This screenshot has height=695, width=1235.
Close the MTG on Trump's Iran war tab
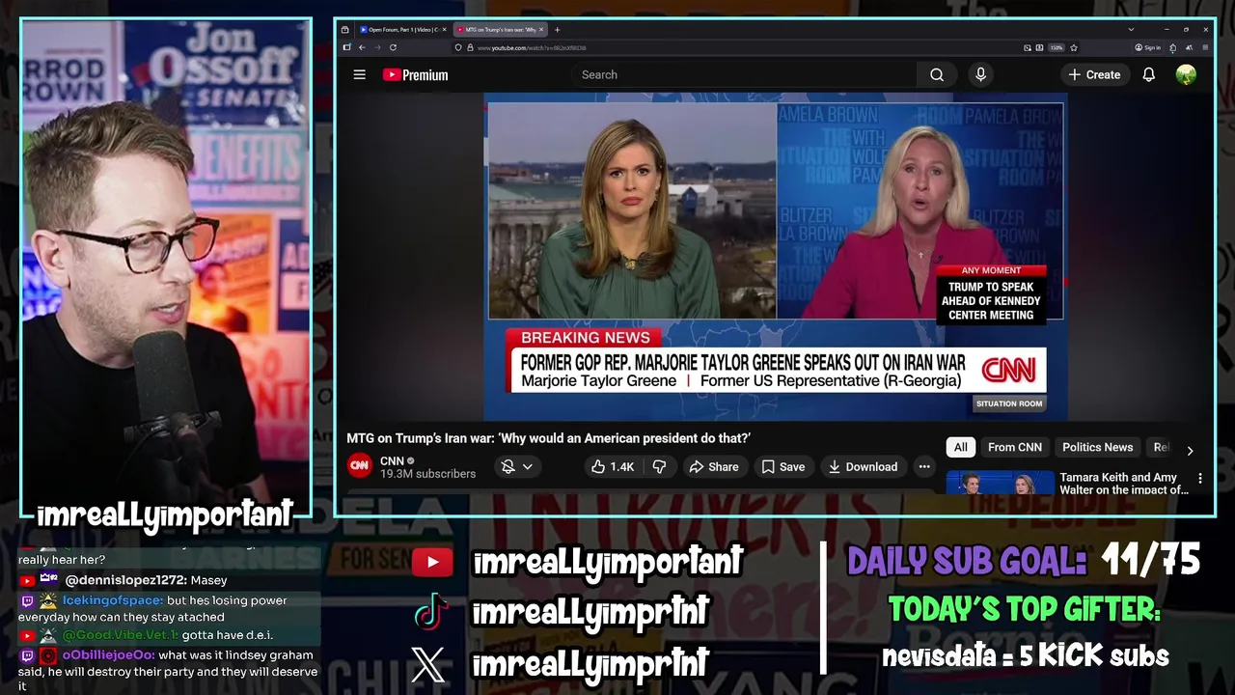[x=541, y=29]
